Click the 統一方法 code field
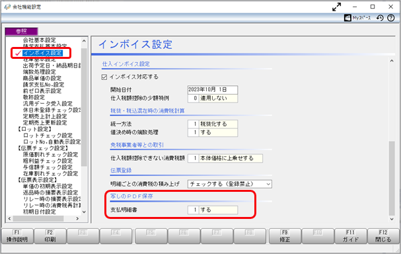 pyautogui.click(x=194, y=124)
